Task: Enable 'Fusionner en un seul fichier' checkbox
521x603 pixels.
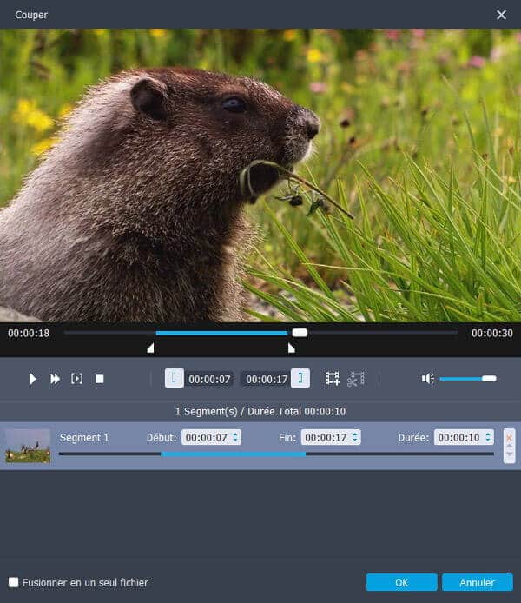Action: 13,582
